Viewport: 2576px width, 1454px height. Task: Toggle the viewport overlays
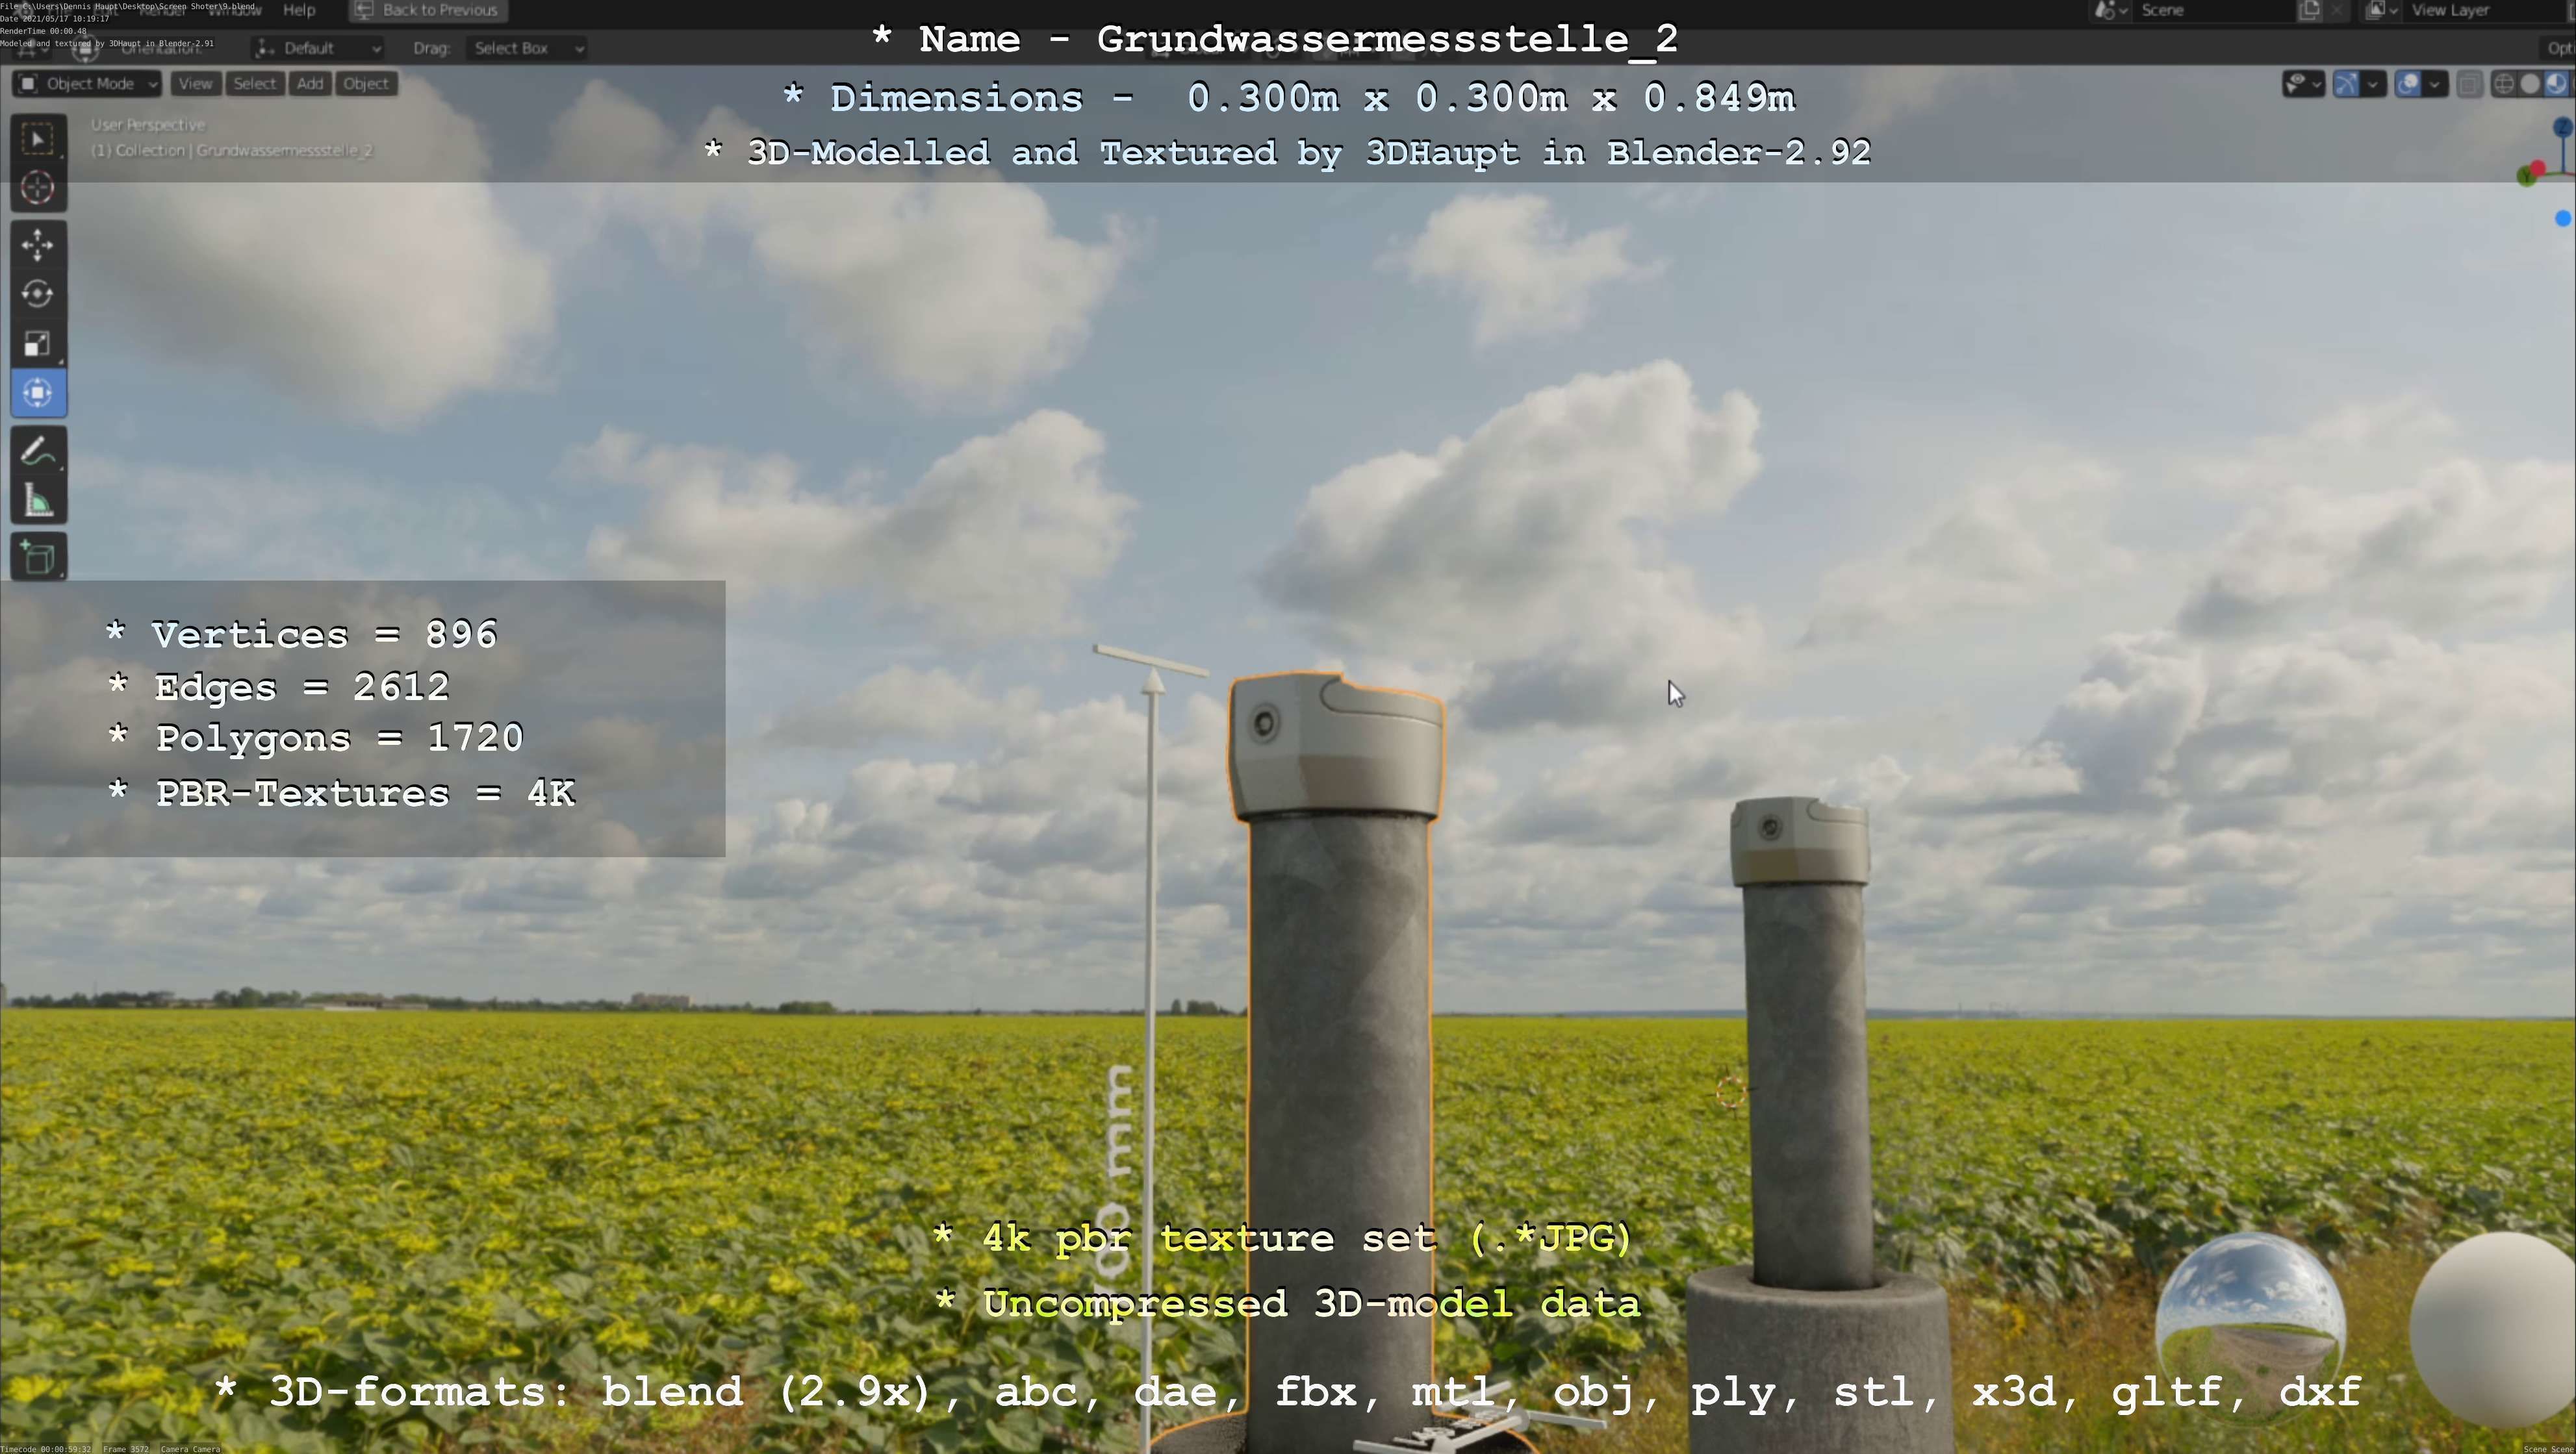click(2408, 84)
